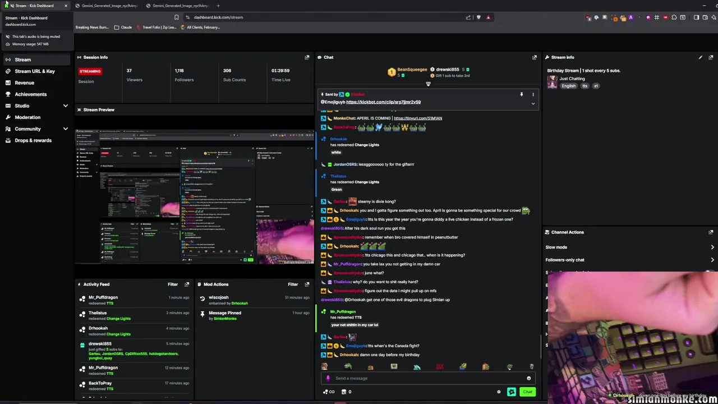Open channel points infinity counter
718x404 pixels.
329,392
